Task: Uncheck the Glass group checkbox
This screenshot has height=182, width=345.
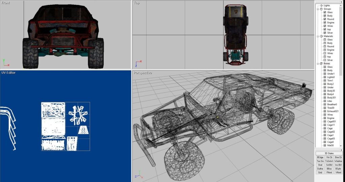Action: (325, 12)
